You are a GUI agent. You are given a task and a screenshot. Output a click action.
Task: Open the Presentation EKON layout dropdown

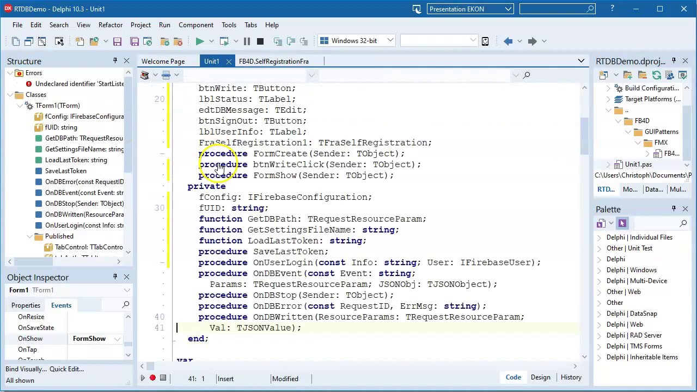point(508,9)
